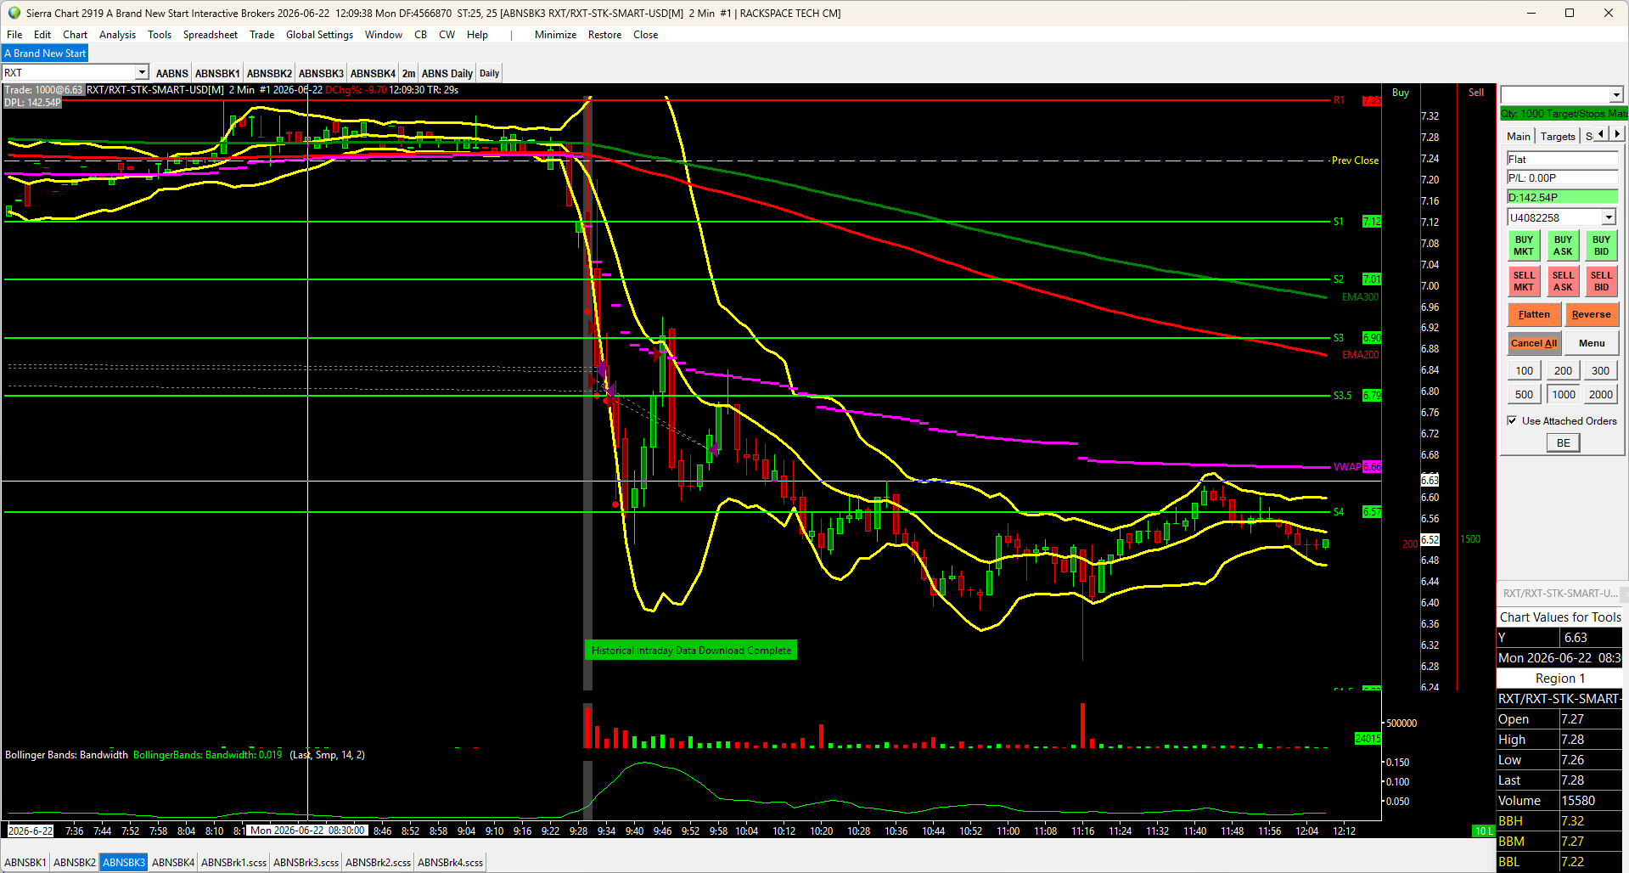Set quantity to 2000
The image size is (1629, 873).
(x=1600, y=394)
